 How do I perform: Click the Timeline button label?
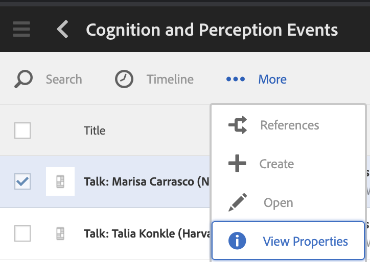tap(170, 79)
